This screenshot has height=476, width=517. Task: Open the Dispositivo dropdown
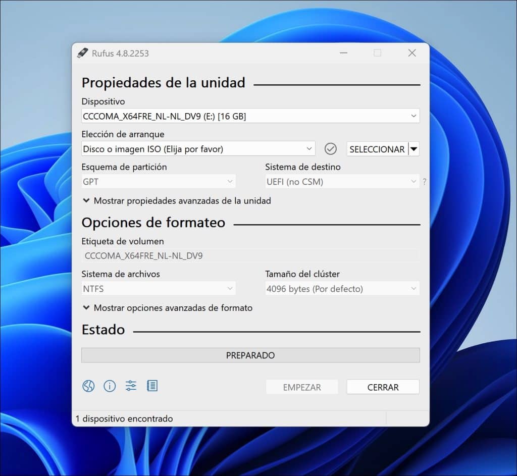coord(250,116)
